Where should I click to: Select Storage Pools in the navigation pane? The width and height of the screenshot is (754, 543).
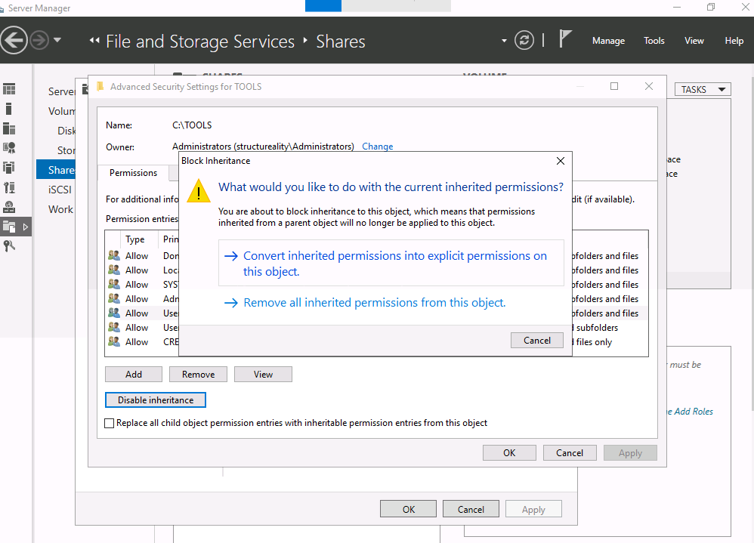point(66,150)
